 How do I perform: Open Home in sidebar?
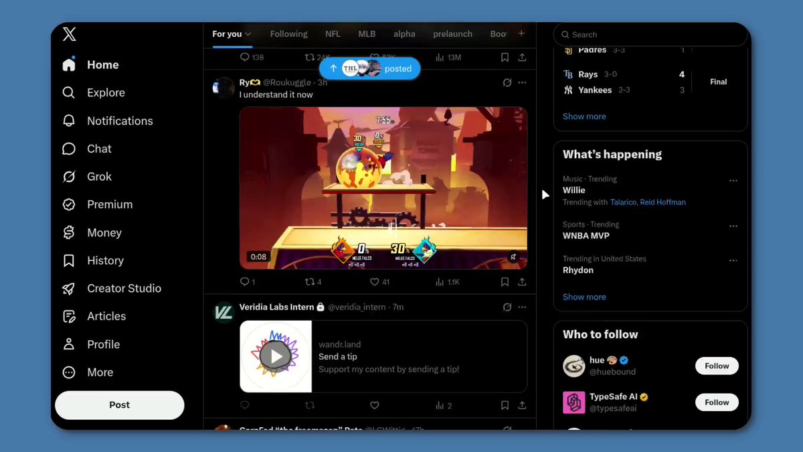[90, 65]
